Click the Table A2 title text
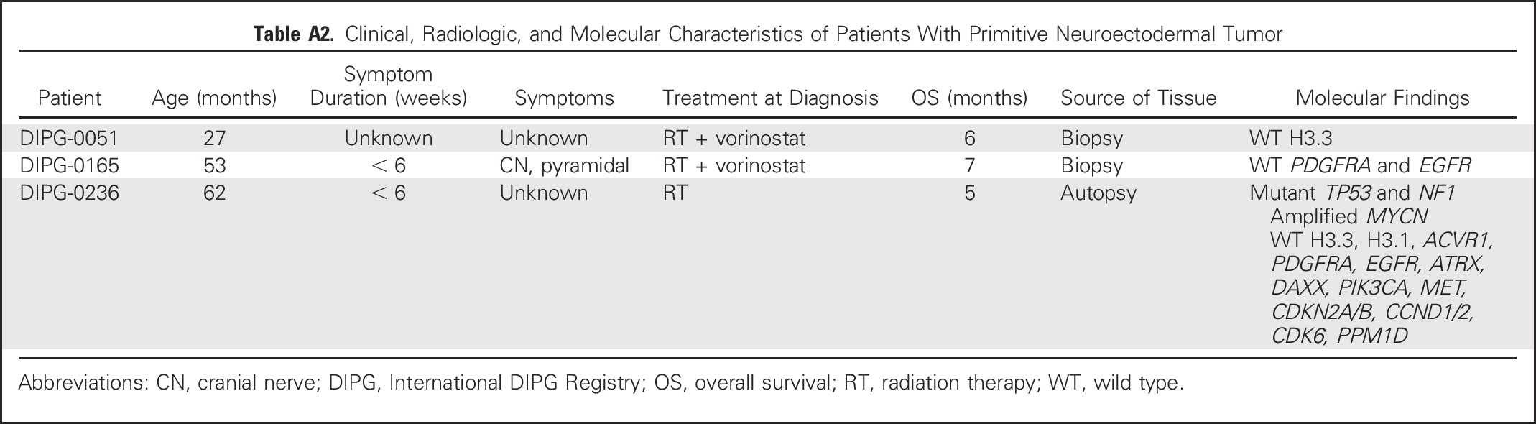 coord(768,34)
